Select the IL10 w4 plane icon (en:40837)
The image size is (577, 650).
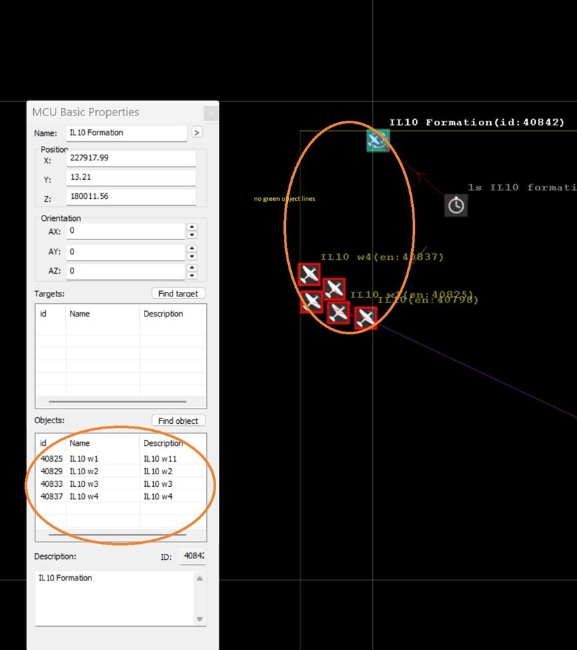(309, 275)
